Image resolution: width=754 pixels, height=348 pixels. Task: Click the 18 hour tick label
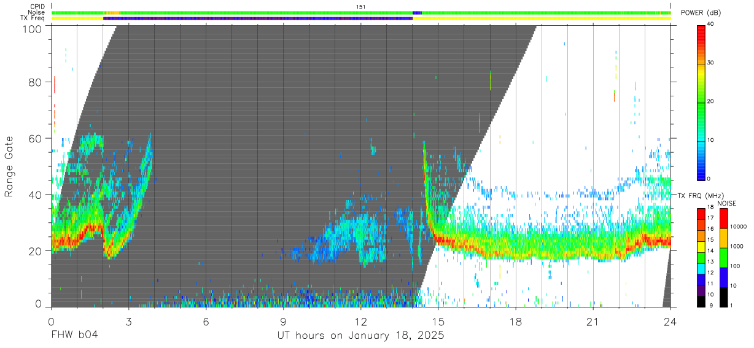point(516,320)
